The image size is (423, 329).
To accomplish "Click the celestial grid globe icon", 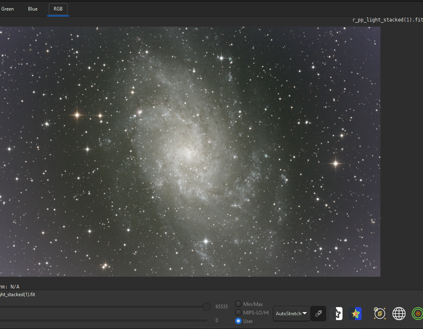I will coord(399,314).
